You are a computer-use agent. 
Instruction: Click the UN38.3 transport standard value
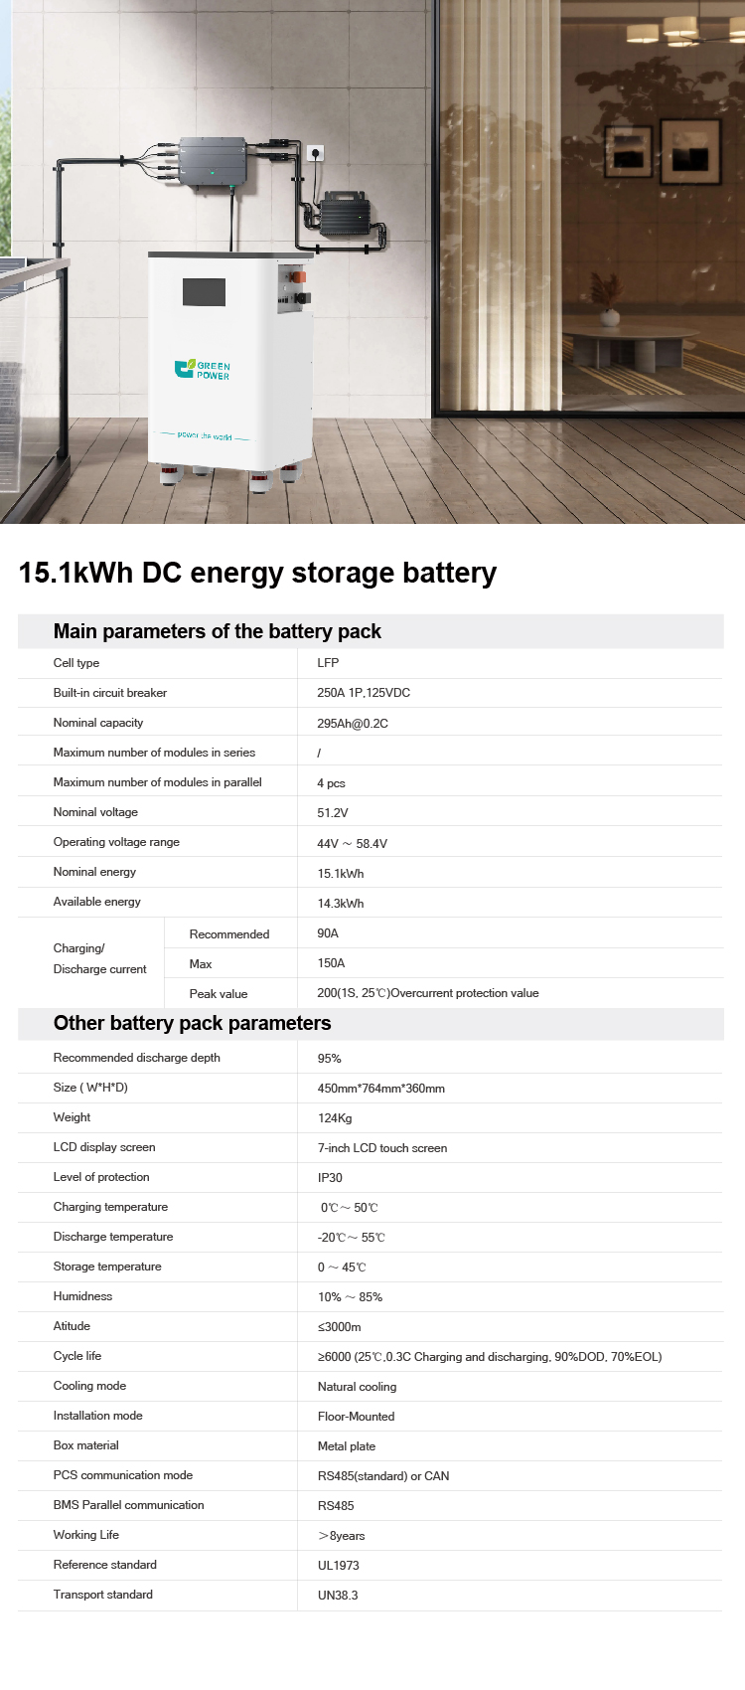point(338,1596)
